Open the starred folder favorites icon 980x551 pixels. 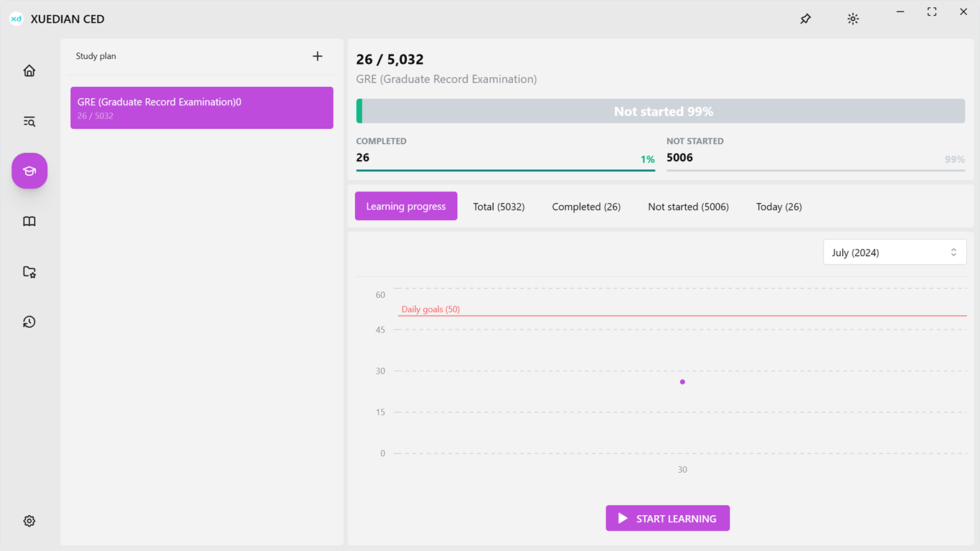coord(29,272)
